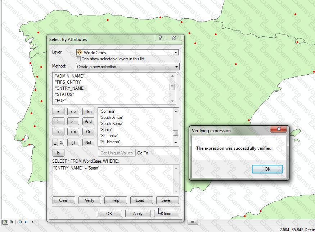
Task: Select 'South Korea' in unique values
Action: point(112,124)
